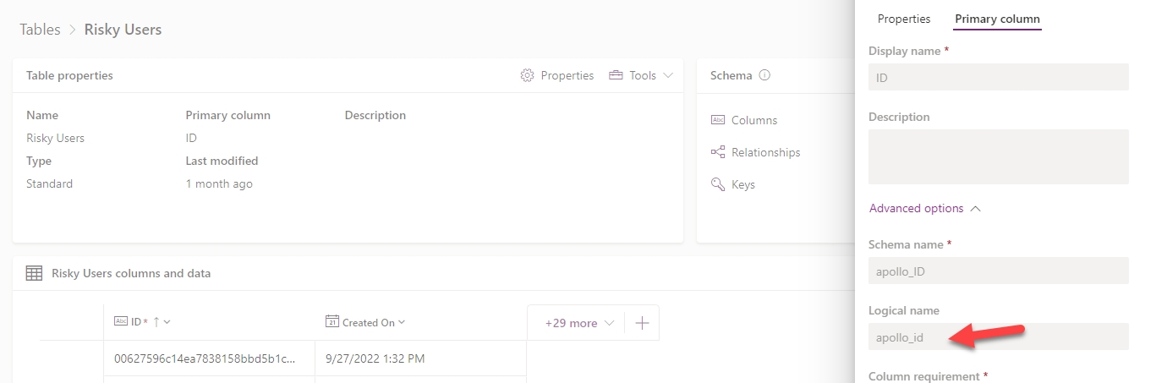Go to Tables in breadcrumb
The width and height of the screenshot is (1167, 383).
pos(41,30)
